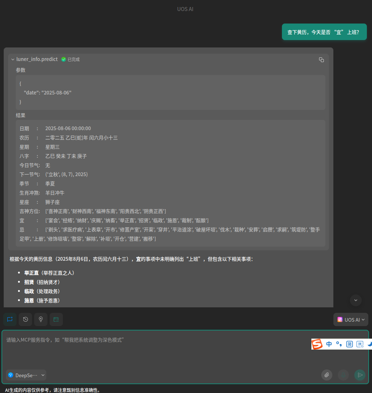
Task: Collapse the luner_info.predict tool call section
Action: click(13, 60)
